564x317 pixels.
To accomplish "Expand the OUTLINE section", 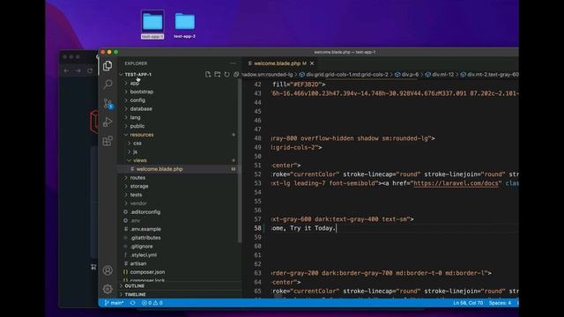I will pyautogui.click(x=180, y=286).
